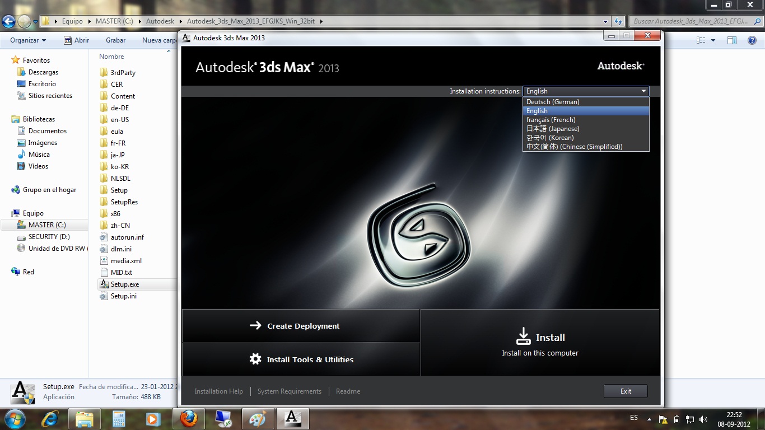Open the recent pages history dropdown arrow
The width and height of the screenshot is (765, 430).
click(x=35, y=22)
